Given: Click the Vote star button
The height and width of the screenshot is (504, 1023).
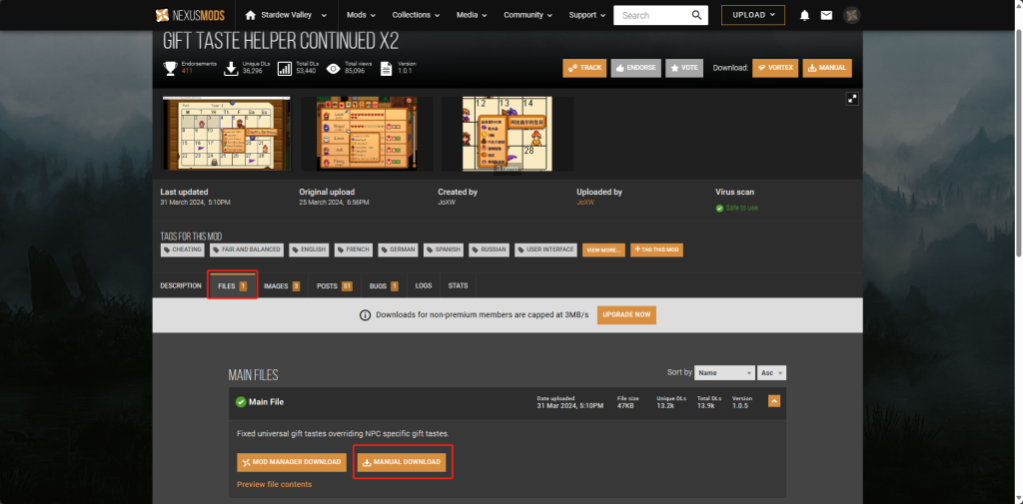Looking at the screenshot, I should [684, 68].
